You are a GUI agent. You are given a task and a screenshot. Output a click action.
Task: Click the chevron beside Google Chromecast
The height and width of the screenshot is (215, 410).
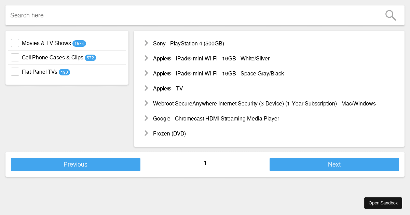point(146,118)
